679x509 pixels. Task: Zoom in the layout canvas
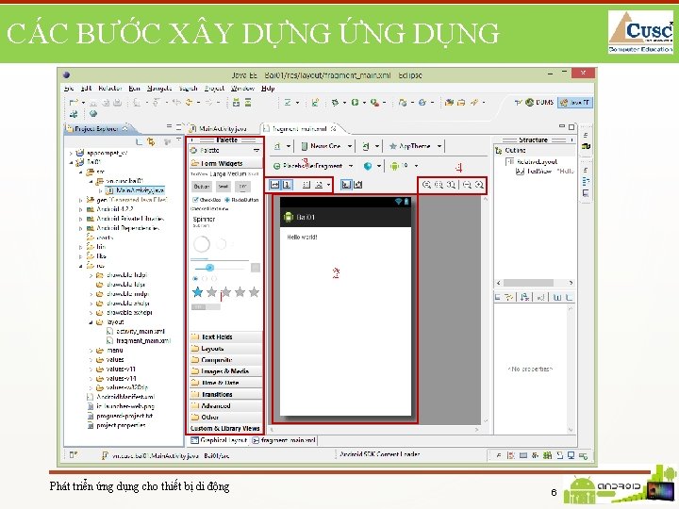point(479,185)
